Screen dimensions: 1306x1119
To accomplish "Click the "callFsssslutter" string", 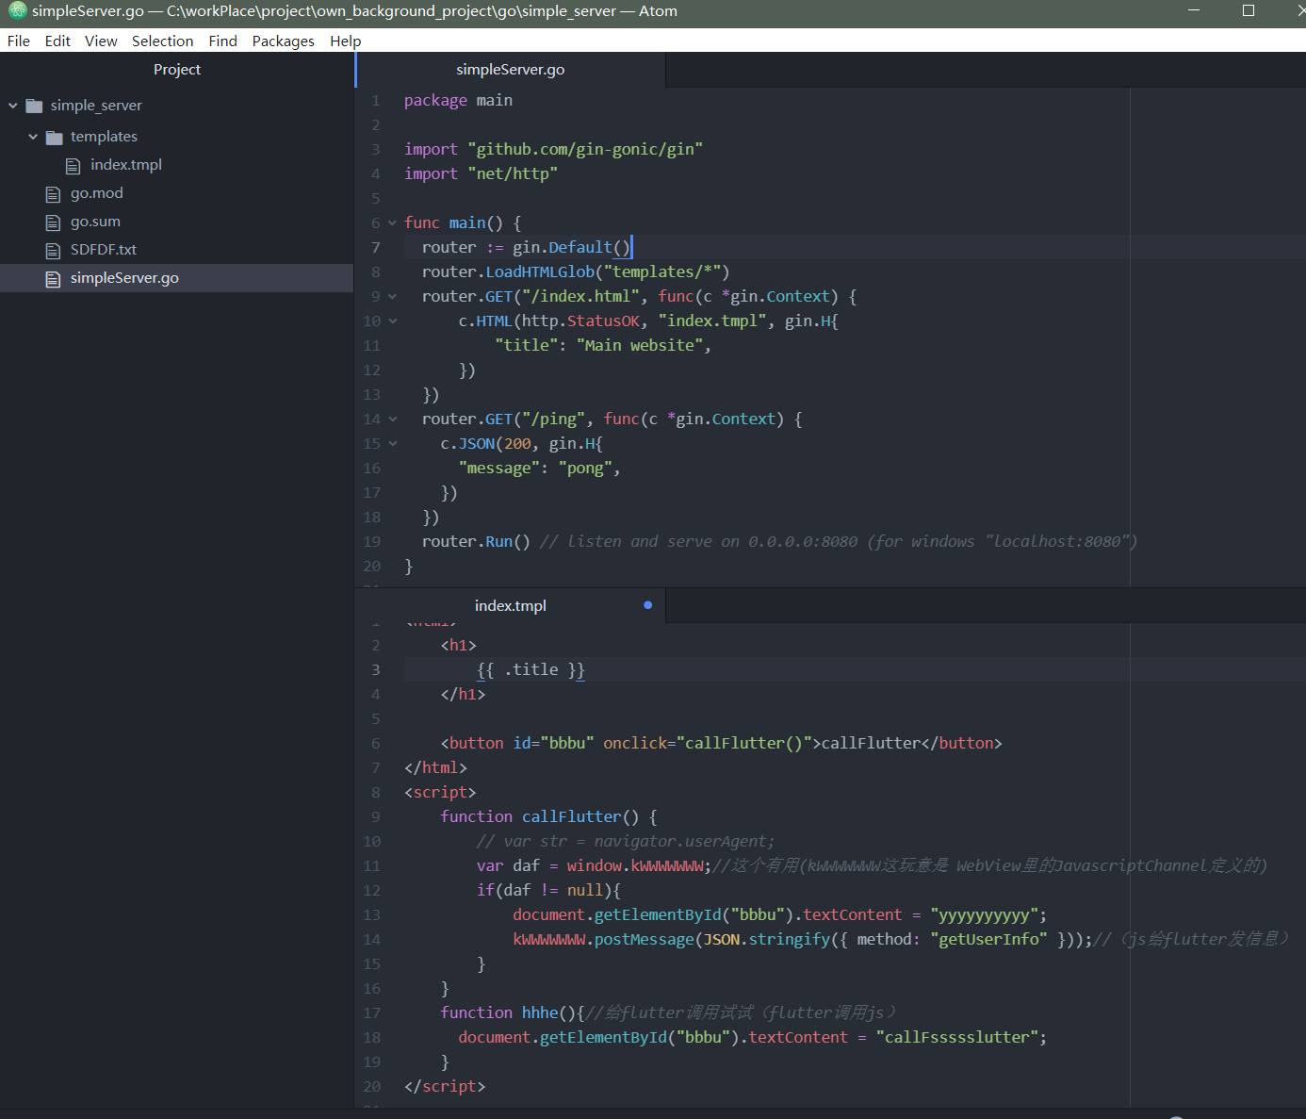I will coord(956,1038).
